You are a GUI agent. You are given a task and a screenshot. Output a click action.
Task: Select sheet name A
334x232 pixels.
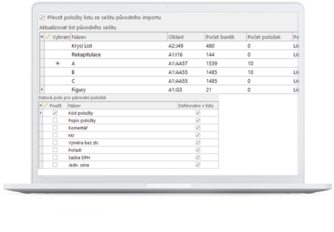(x=73, y=64)
